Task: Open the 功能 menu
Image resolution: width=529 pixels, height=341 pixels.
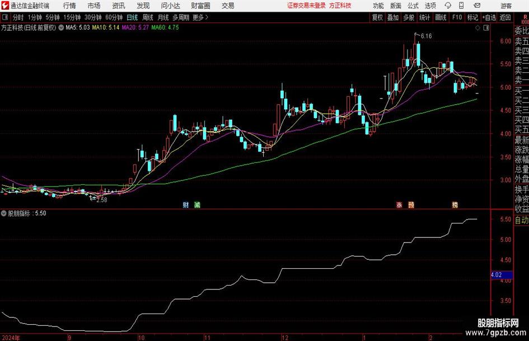Action: (x=378, y=6)
